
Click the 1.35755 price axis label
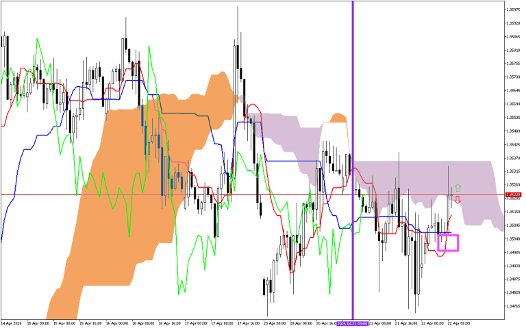point(513,64)
